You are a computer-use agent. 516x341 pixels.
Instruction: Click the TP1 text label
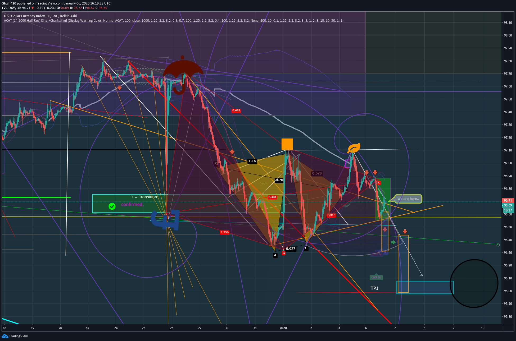(x=374, y=288)
